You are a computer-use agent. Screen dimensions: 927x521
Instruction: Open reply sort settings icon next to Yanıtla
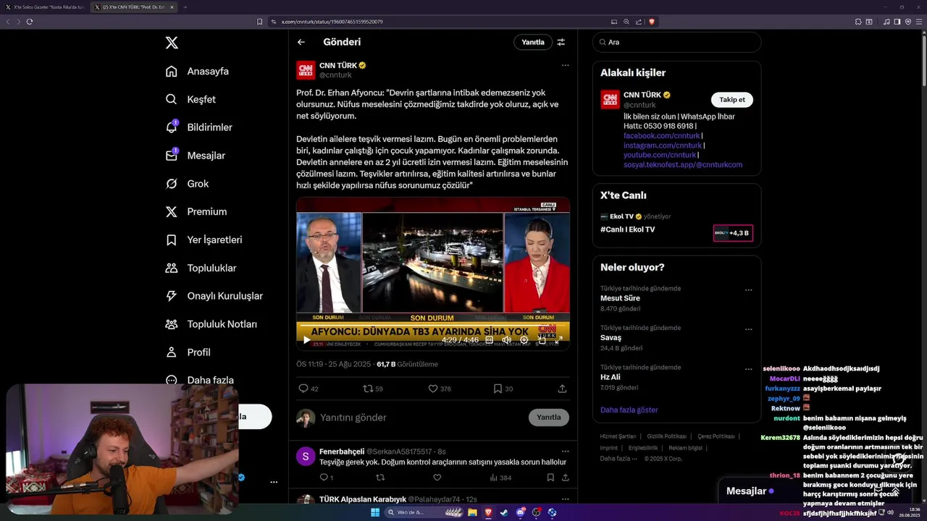tap(561, 42)
